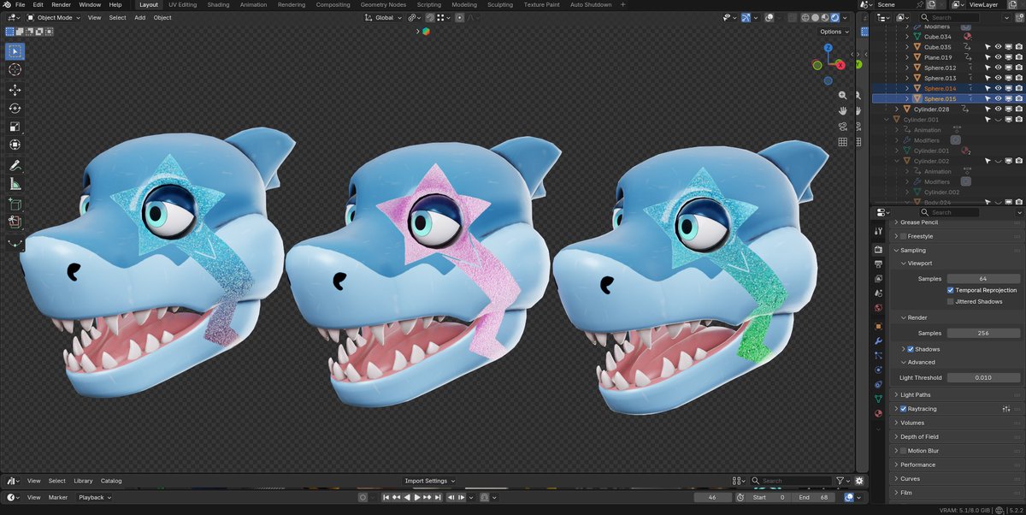Expand Sphere.014 in the outliner

coord(907,88)
